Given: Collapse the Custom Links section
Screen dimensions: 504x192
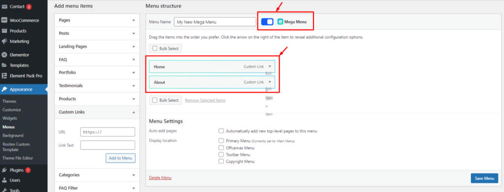Looking at the screenshot, I should click(97, 112).
